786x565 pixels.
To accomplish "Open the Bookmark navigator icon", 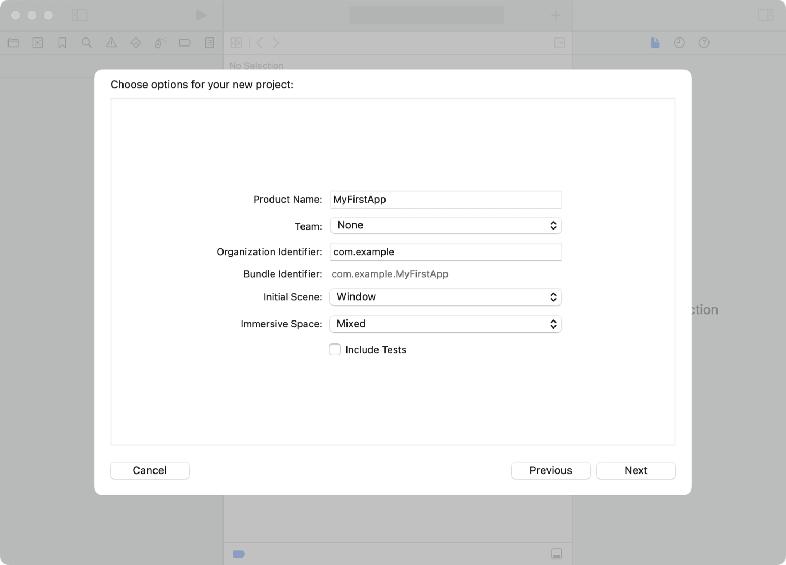I will 62,43.
